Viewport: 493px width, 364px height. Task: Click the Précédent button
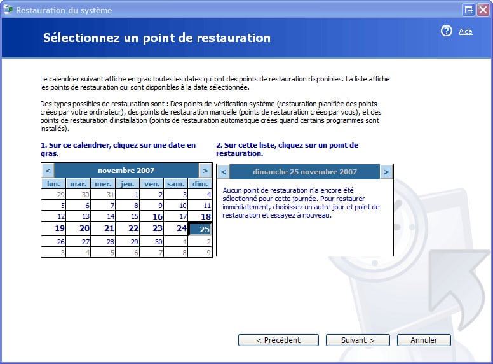[x=278, y=340]
